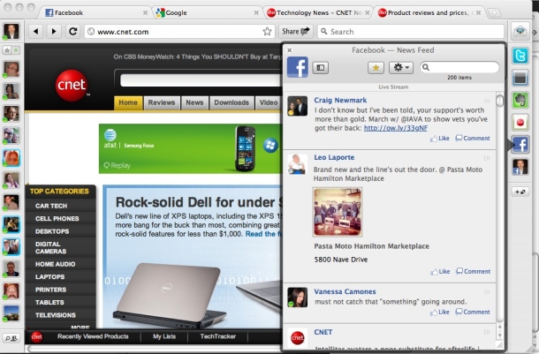The height and width of the screenshot is (354, 539).
Task: Comment on Craig Newmark's post
Action: 473,139
